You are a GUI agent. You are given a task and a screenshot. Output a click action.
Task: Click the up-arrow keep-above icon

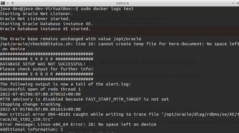[13, 3]
